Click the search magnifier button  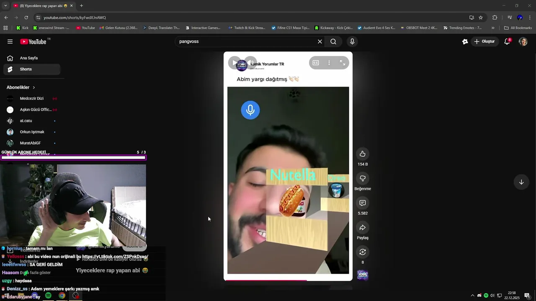pos(333,41)
